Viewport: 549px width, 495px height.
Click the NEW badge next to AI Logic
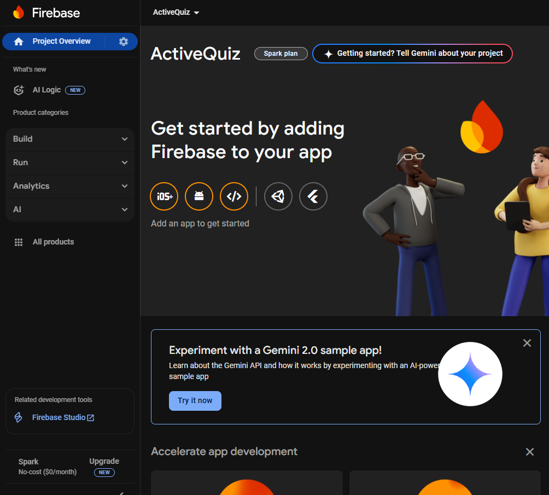75,90
